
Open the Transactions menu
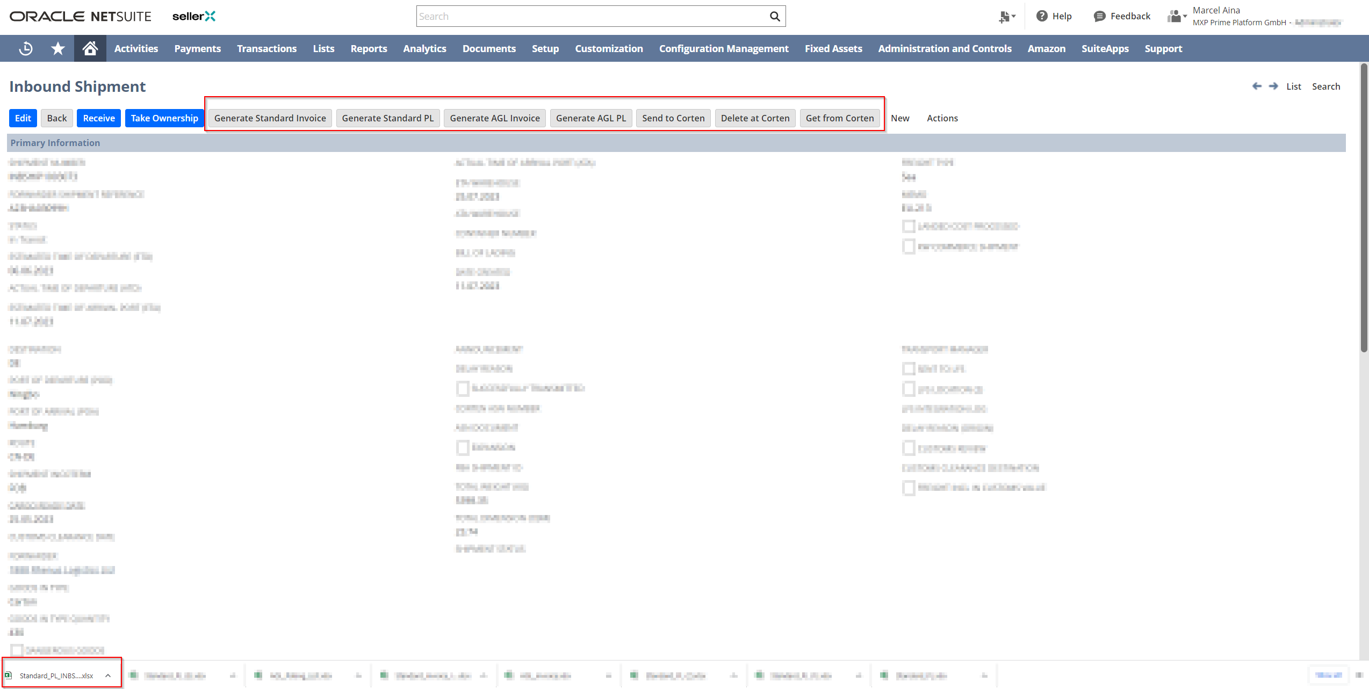pyautogui.click(x=267, y=48)
